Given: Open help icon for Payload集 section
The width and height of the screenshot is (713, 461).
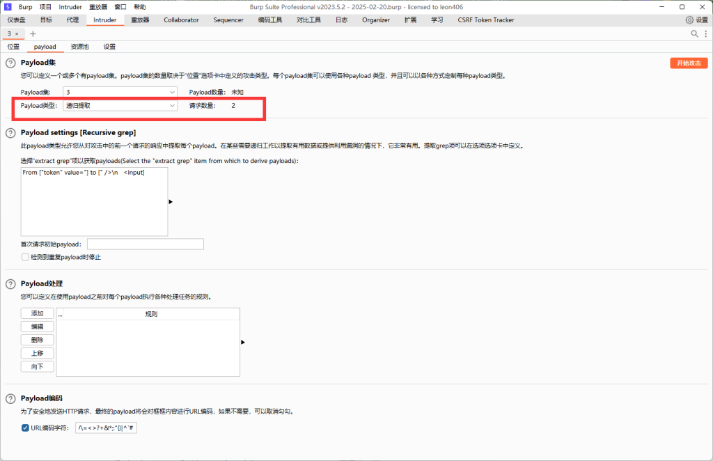Looking at the screenshot, I should pos(10,63).
